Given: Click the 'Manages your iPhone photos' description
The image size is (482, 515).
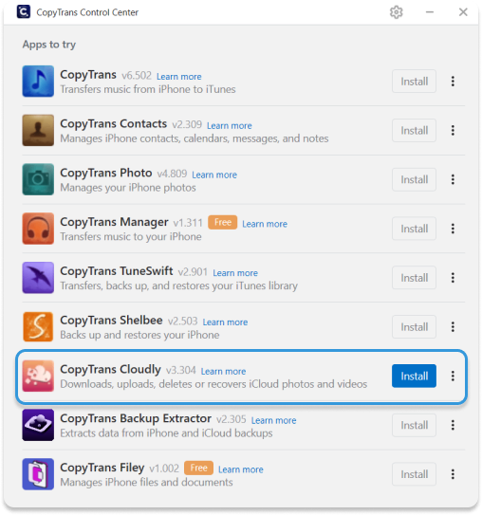Looking at the screenshot, I should click(x=128, y=188).
